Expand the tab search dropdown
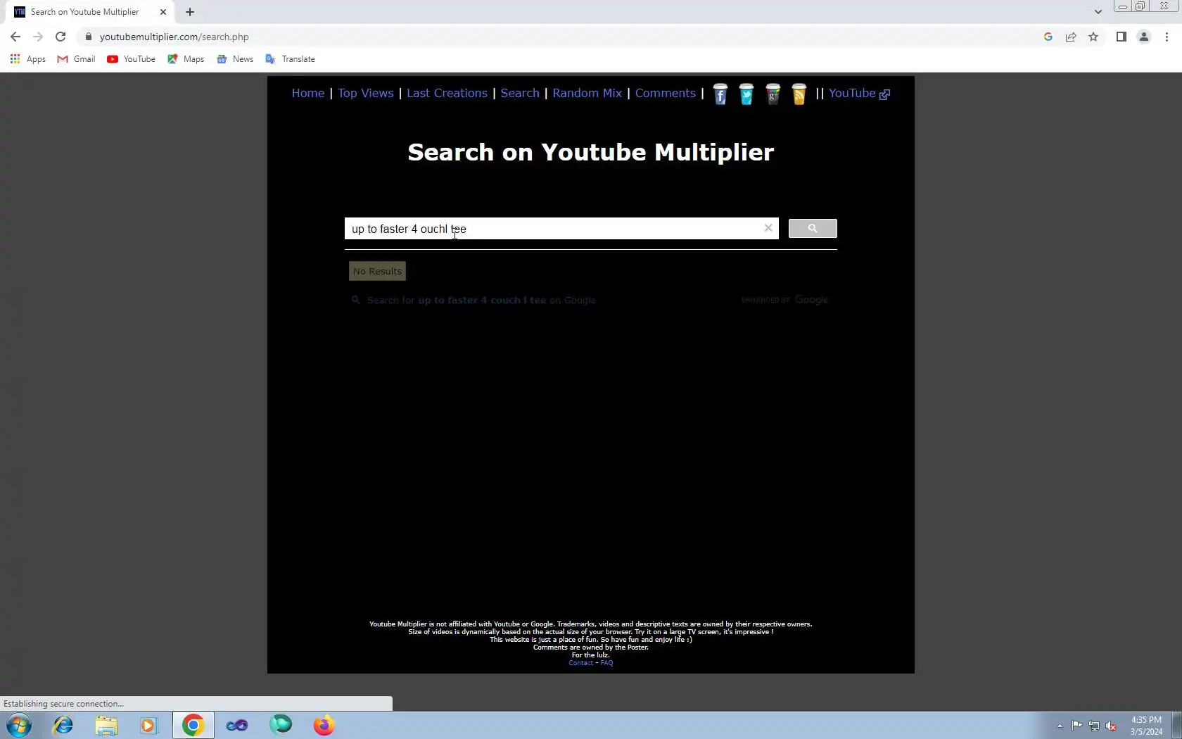The height and width of the screenshot is (739, 1182). click(x=1098, y=12)
